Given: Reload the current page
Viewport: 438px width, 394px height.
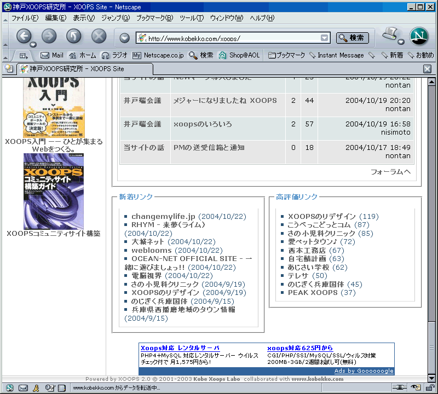Looking at the screenshot, I should [x=74, y=36].
